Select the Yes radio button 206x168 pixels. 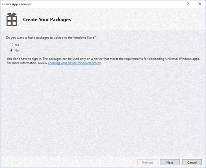[x=11, y=45]
